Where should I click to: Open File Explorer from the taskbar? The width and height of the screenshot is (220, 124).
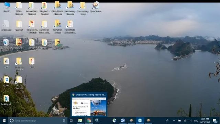(80, 121)
